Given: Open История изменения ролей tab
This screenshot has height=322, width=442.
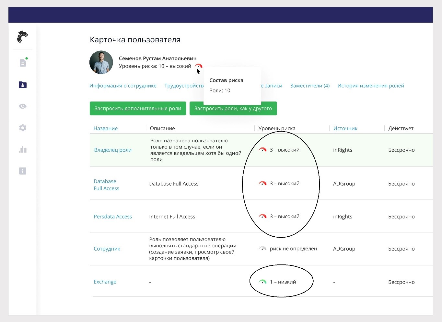Looking at the screenshot, I should [x=371, y=86].
